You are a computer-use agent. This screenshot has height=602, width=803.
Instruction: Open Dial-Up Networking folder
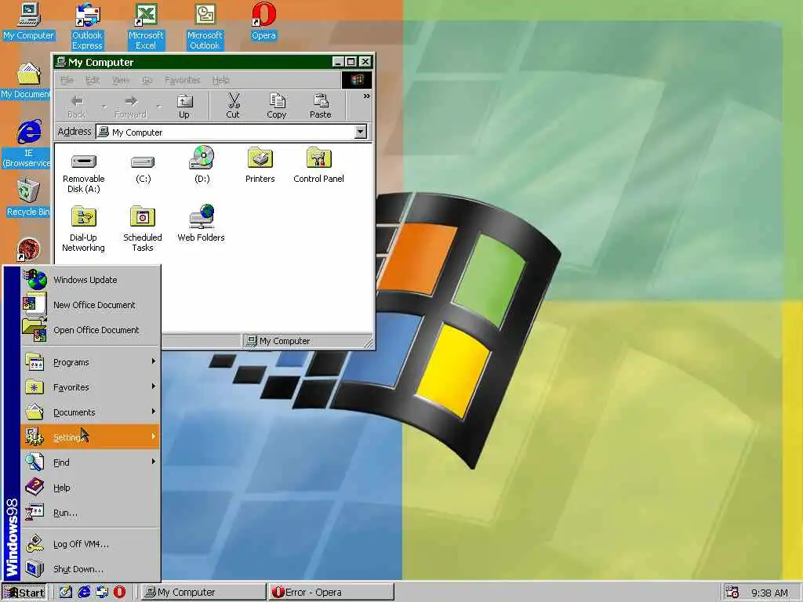[83, 228]
